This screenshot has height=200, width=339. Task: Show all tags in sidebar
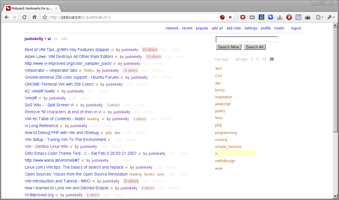click(241, 59)
